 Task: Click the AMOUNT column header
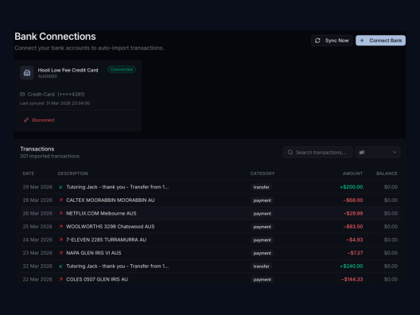pos(352,173)
